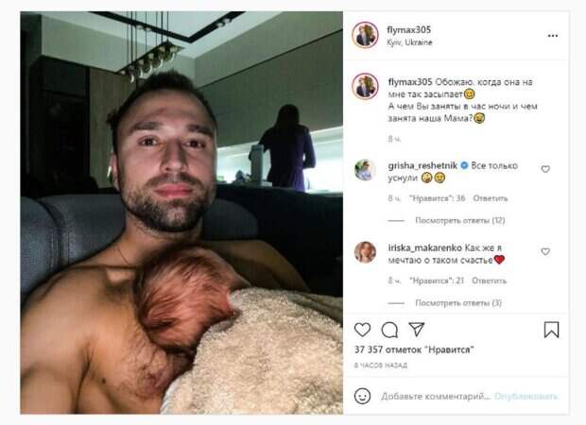Open grisha_reshetnik's profile avatar
The height and width of the screenshot is (425, 586).
365,170
